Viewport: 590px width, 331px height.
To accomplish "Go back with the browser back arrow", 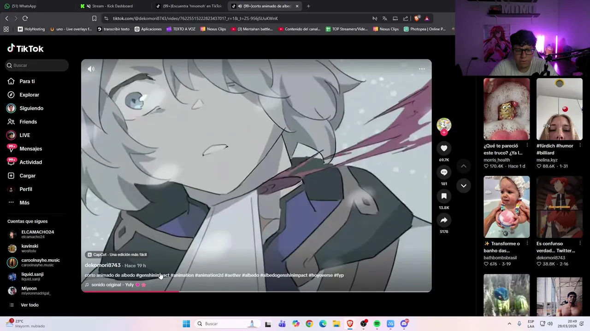I will pyautogui.click(x=6, y=18).
